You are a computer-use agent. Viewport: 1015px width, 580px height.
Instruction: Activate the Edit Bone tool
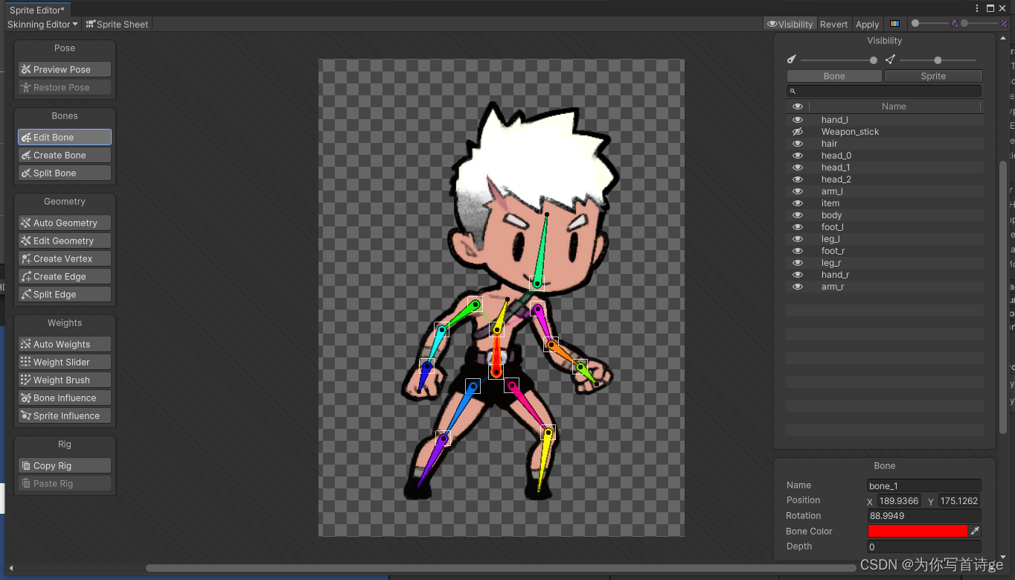pyautogui.click(x=65, y=137)
